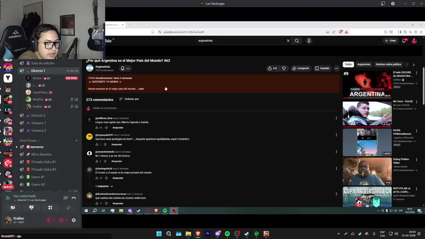Open Steam from the Windows taskbar
This screenshot has height=239, width=425.
pyautogui.click(x=247, y=234)
